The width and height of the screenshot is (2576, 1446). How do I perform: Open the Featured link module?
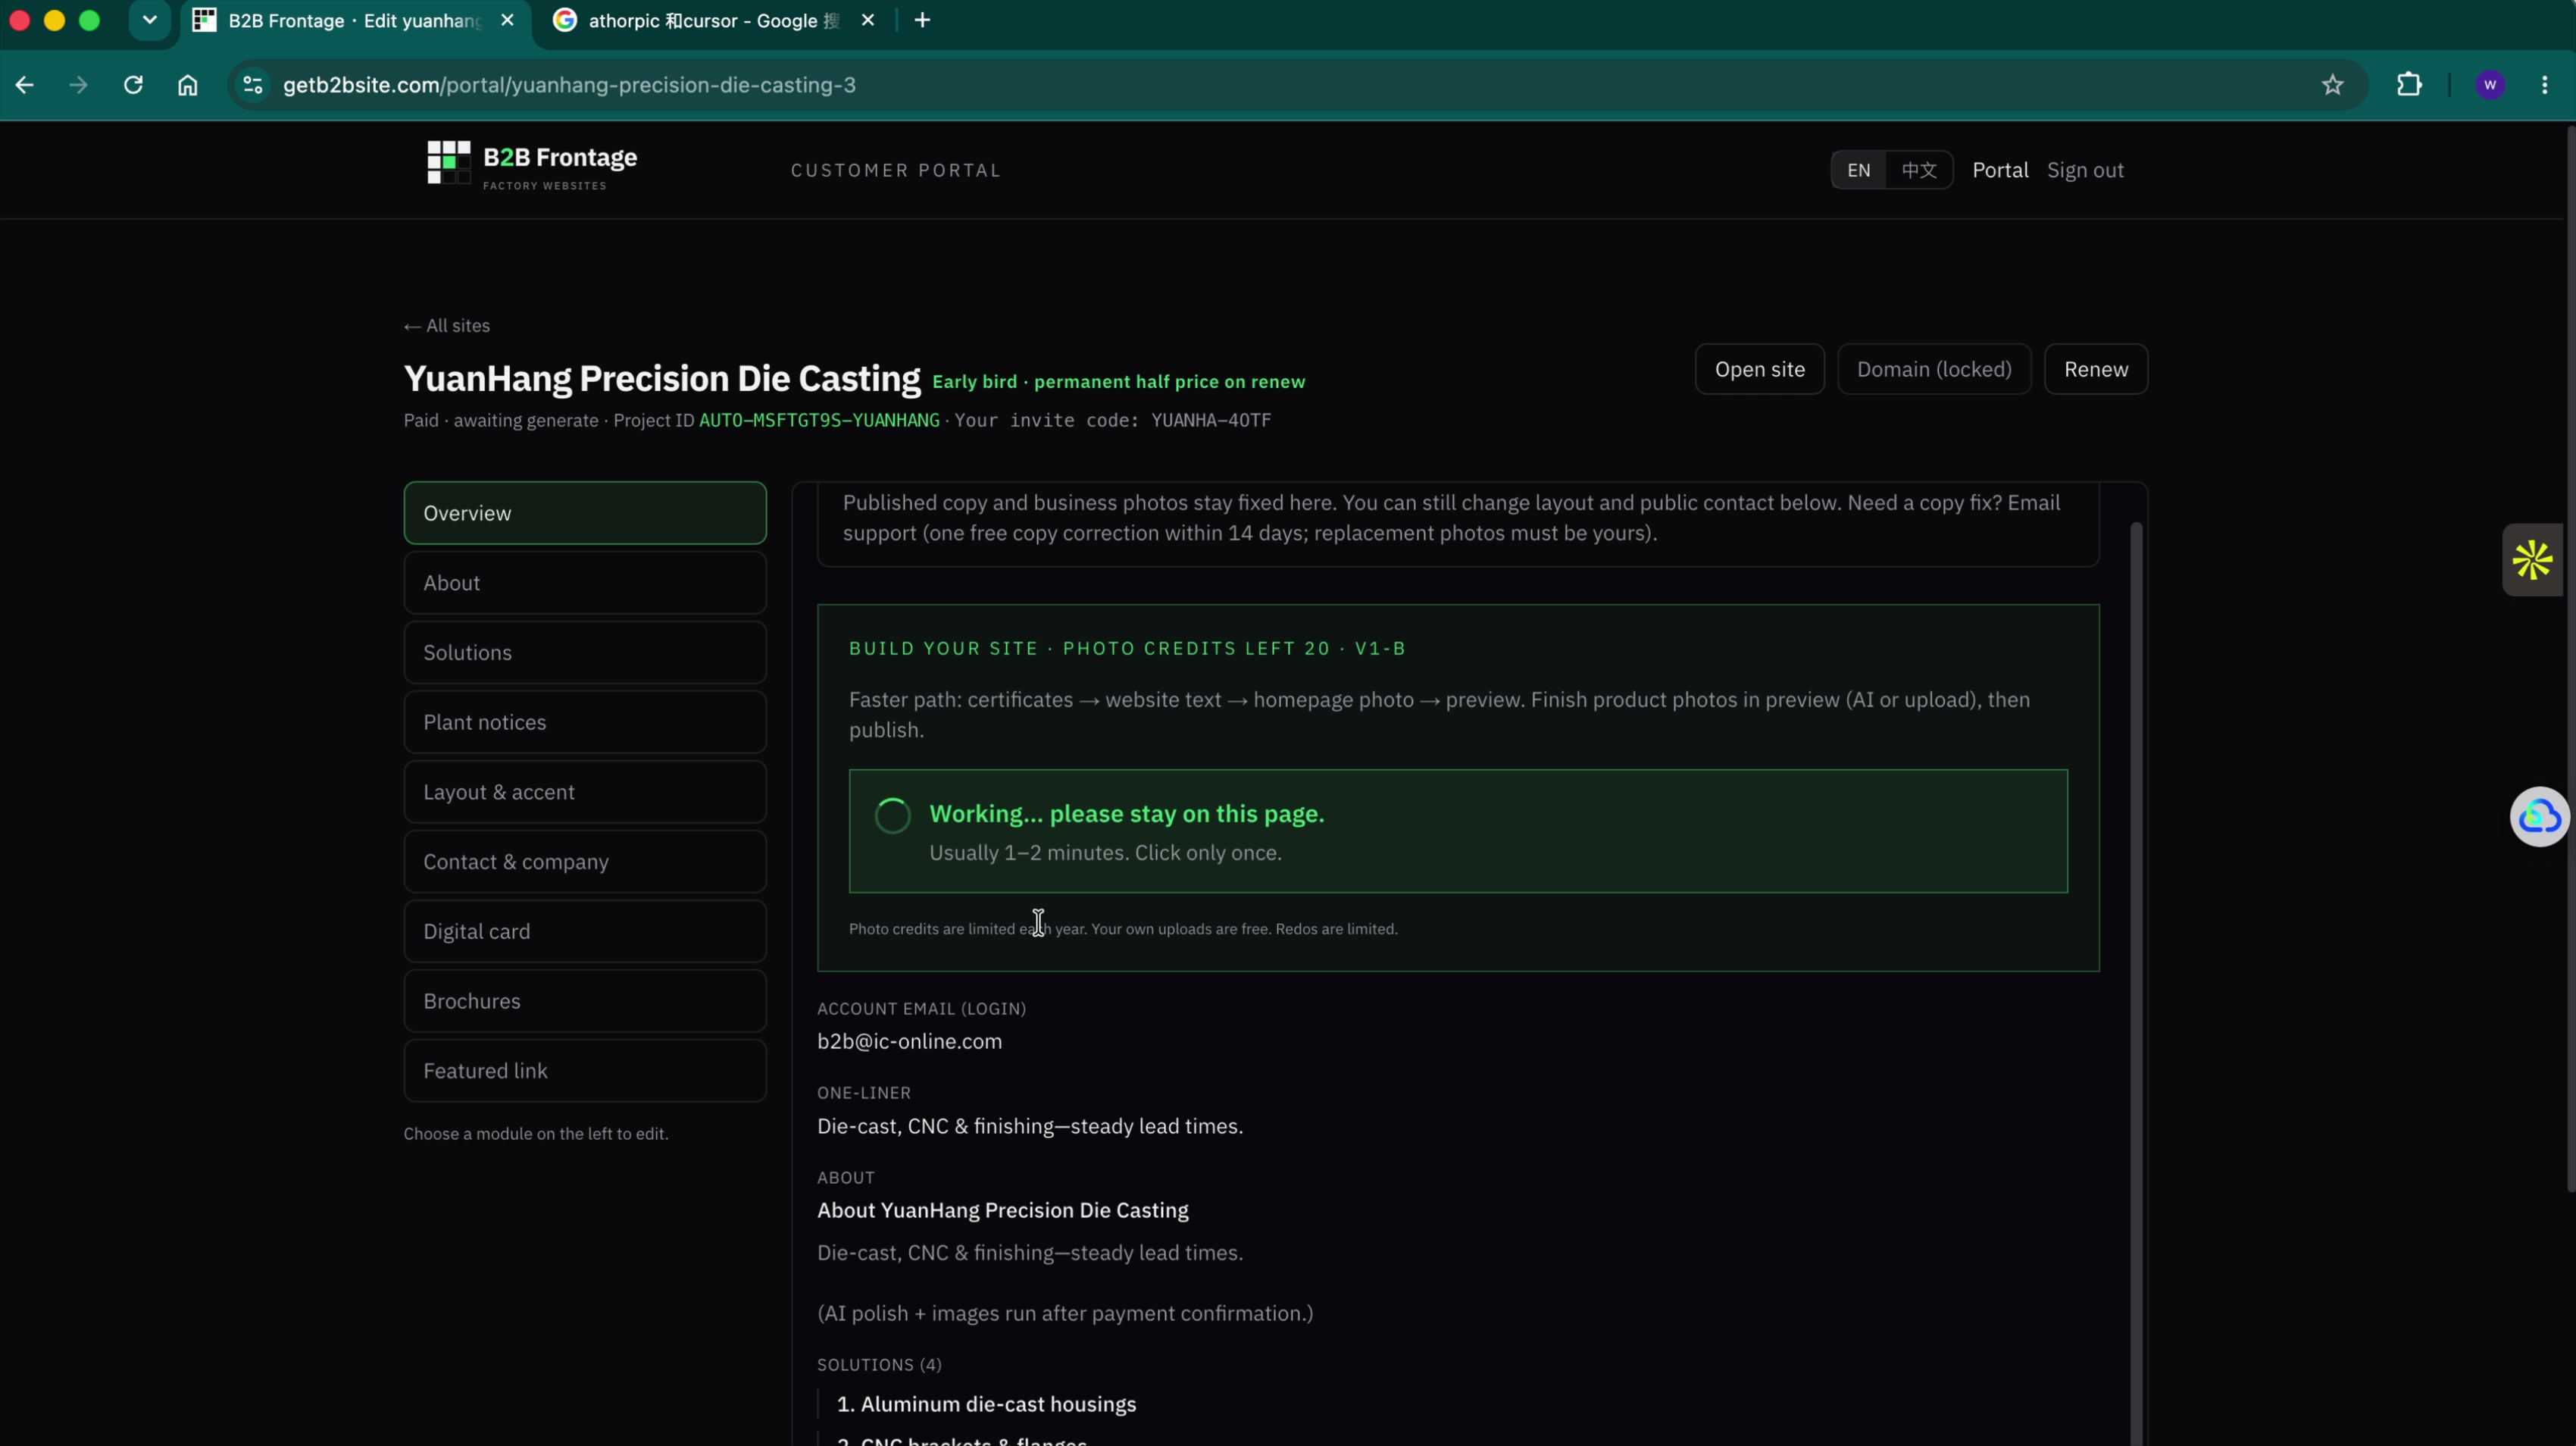[x=585, y=1071]
